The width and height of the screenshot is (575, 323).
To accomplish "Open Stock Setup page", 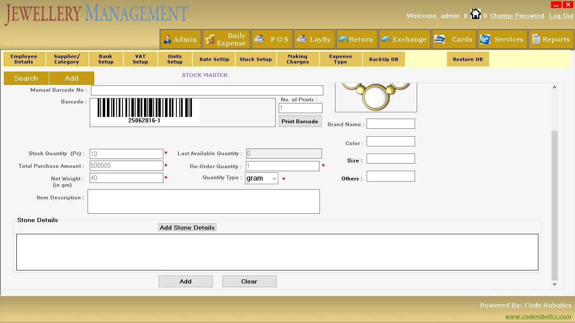I will [256, 59].
